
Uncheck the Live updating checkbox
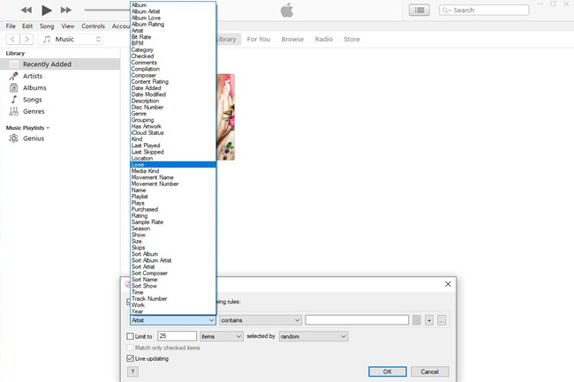(131, 358)
